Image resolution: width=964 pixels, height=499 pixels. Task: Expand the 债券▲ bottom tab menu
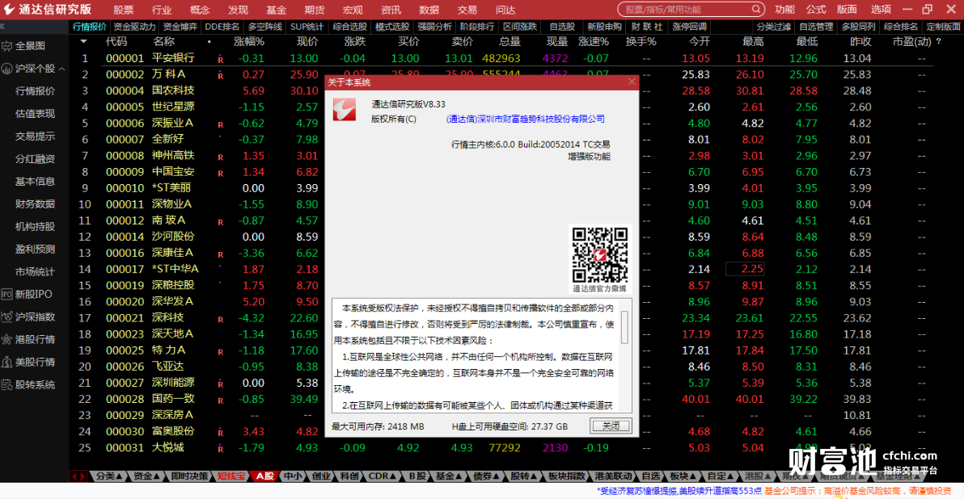pyautogui.click(x=486, y=476)
